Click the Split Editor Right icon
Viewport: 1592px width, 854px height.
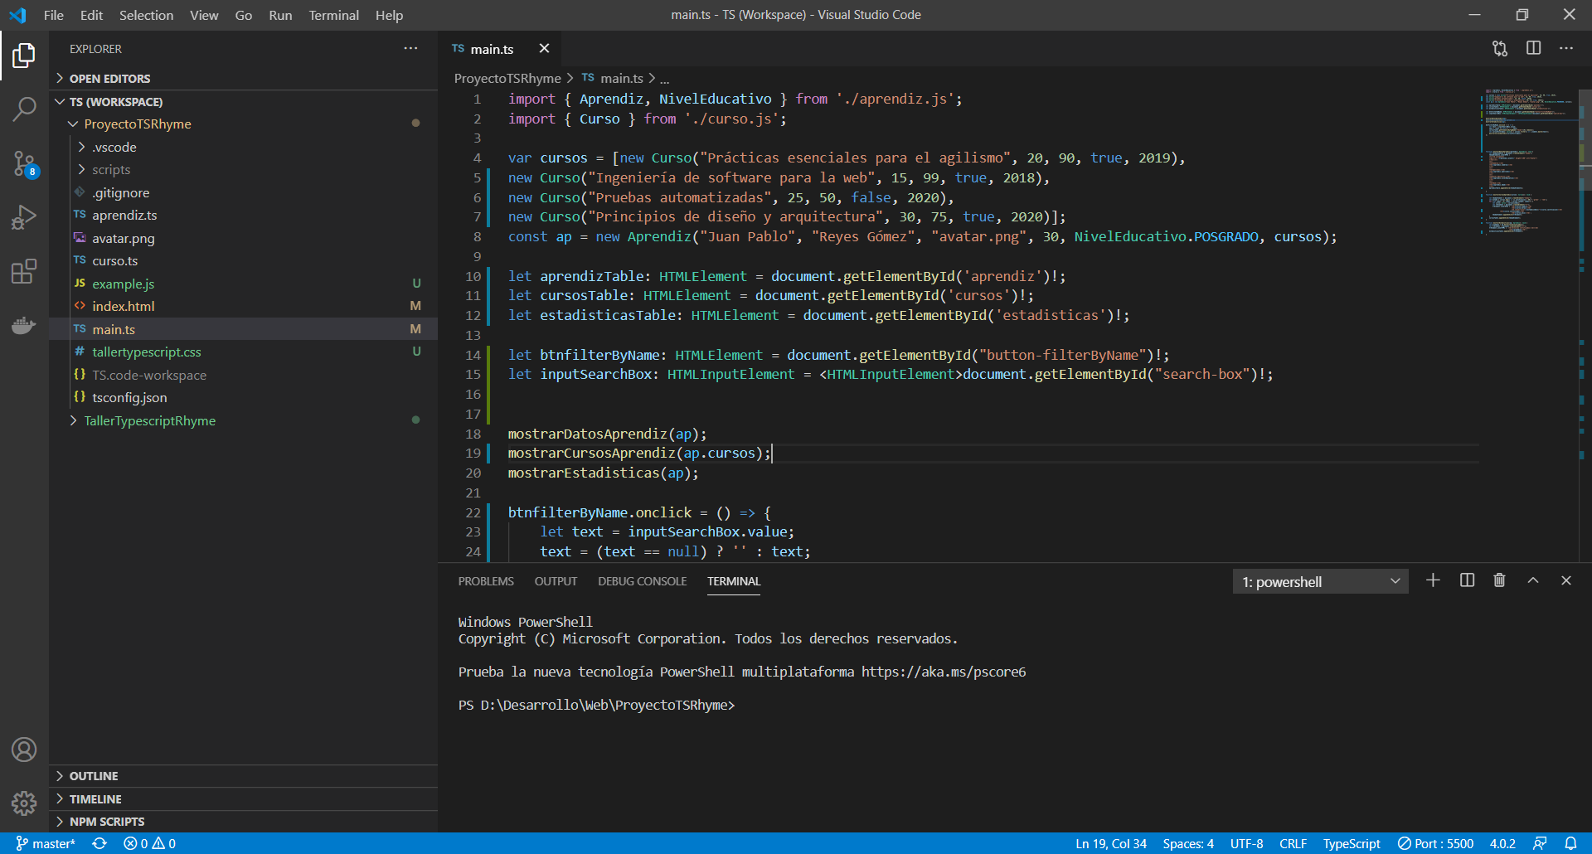[1533, 49]
